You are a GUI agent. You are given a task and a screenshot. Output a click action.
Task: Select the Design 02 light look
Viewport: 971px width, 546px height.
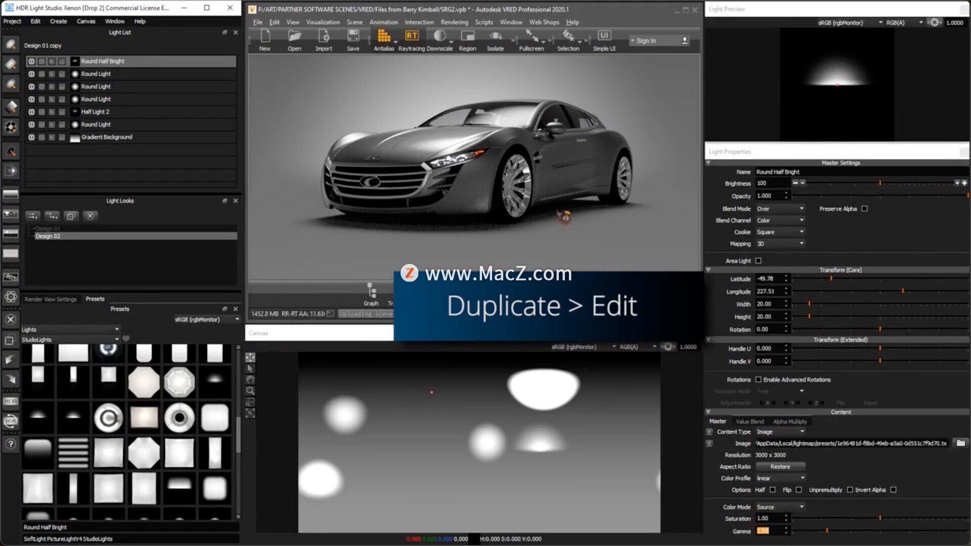point(135,236)
